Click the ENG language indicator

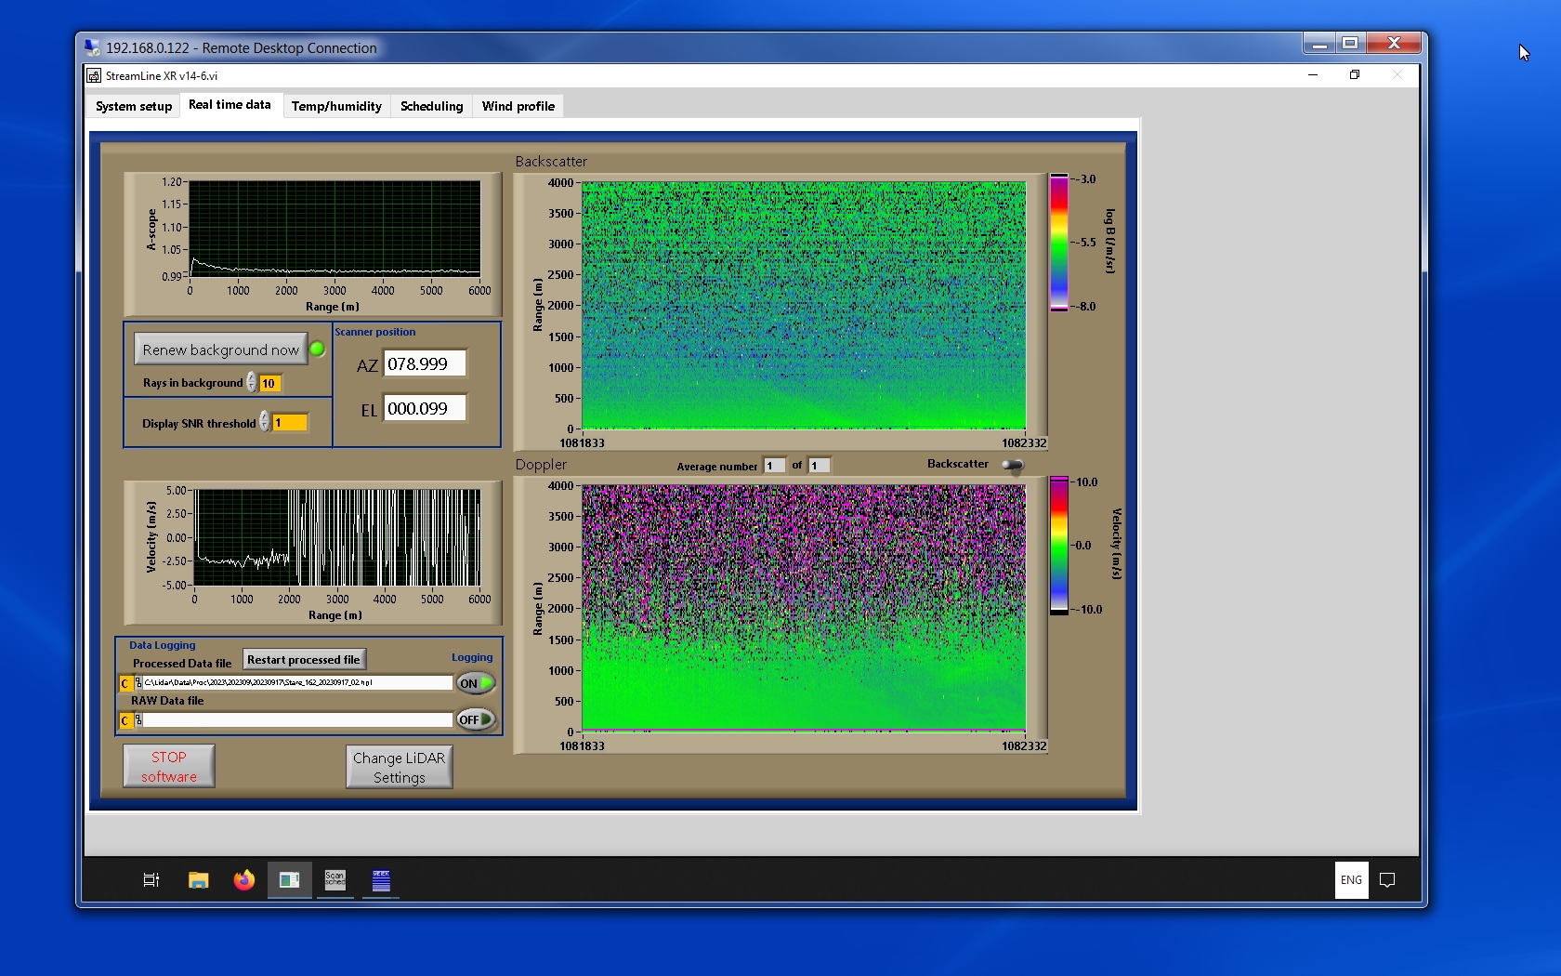(x=1351, y=879)
